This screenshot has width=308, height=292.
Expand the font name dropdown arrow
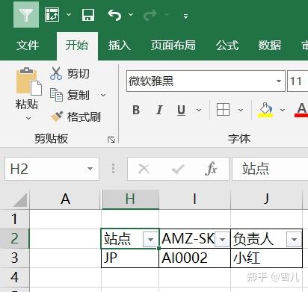[x=279, y=81]
